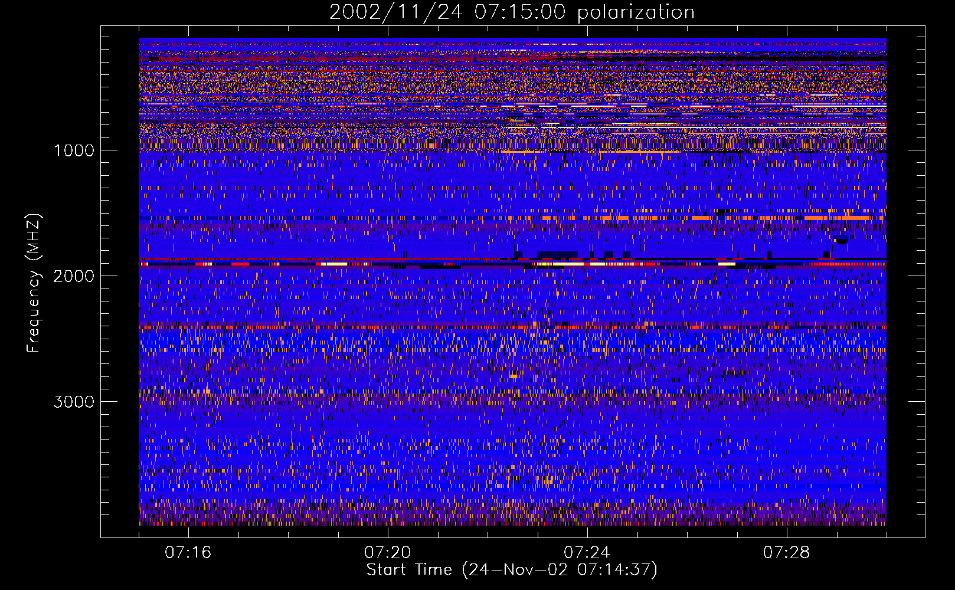955x590 pixels.
Task: Click the 07:24 time axis label
Action: [x=587, y=553]
